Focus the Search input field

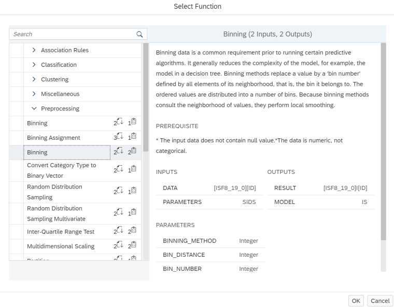point(73,34)
